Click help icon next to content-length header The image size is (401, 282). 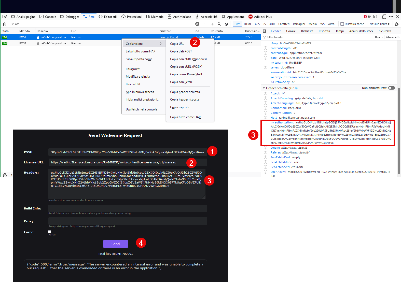tap(266, 48)
